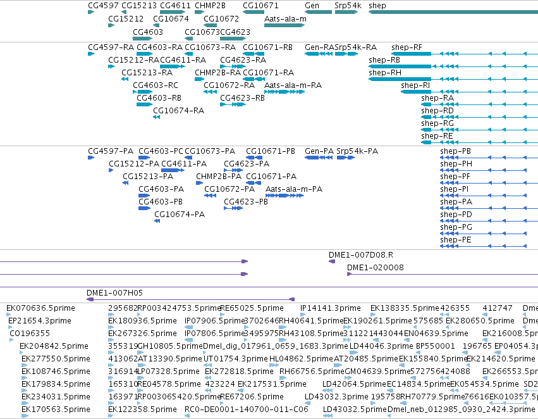The height and width of the screenshot is (419, 538).
Task: Select protein CG4603-PC
Action: point(161,151)
